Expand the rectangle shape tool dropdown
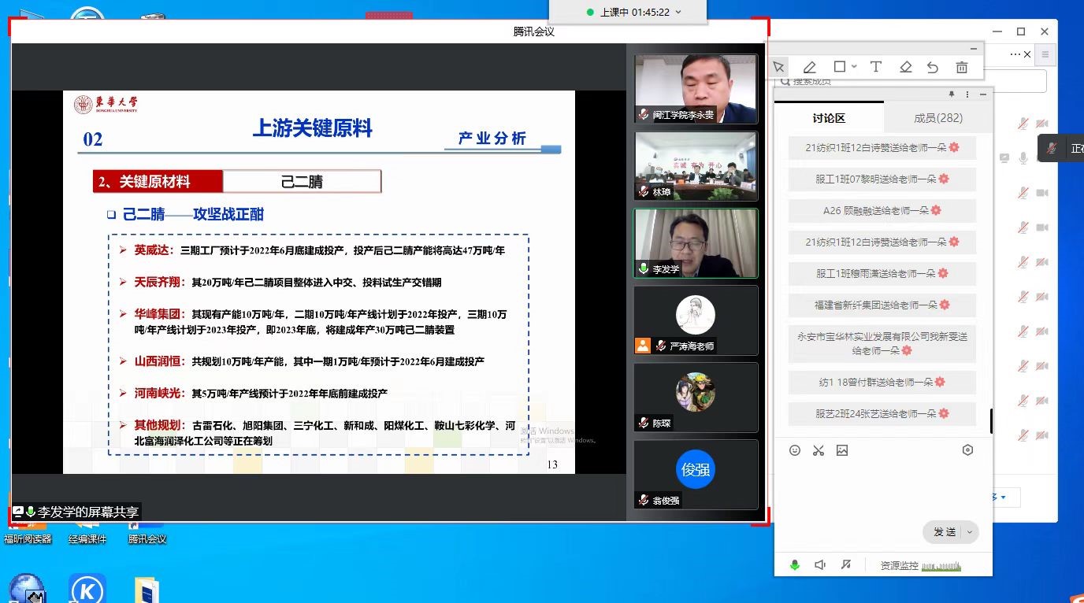 click(x=856, y=68)
